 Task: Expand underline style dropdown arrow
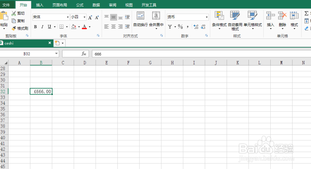pos(55,27)
